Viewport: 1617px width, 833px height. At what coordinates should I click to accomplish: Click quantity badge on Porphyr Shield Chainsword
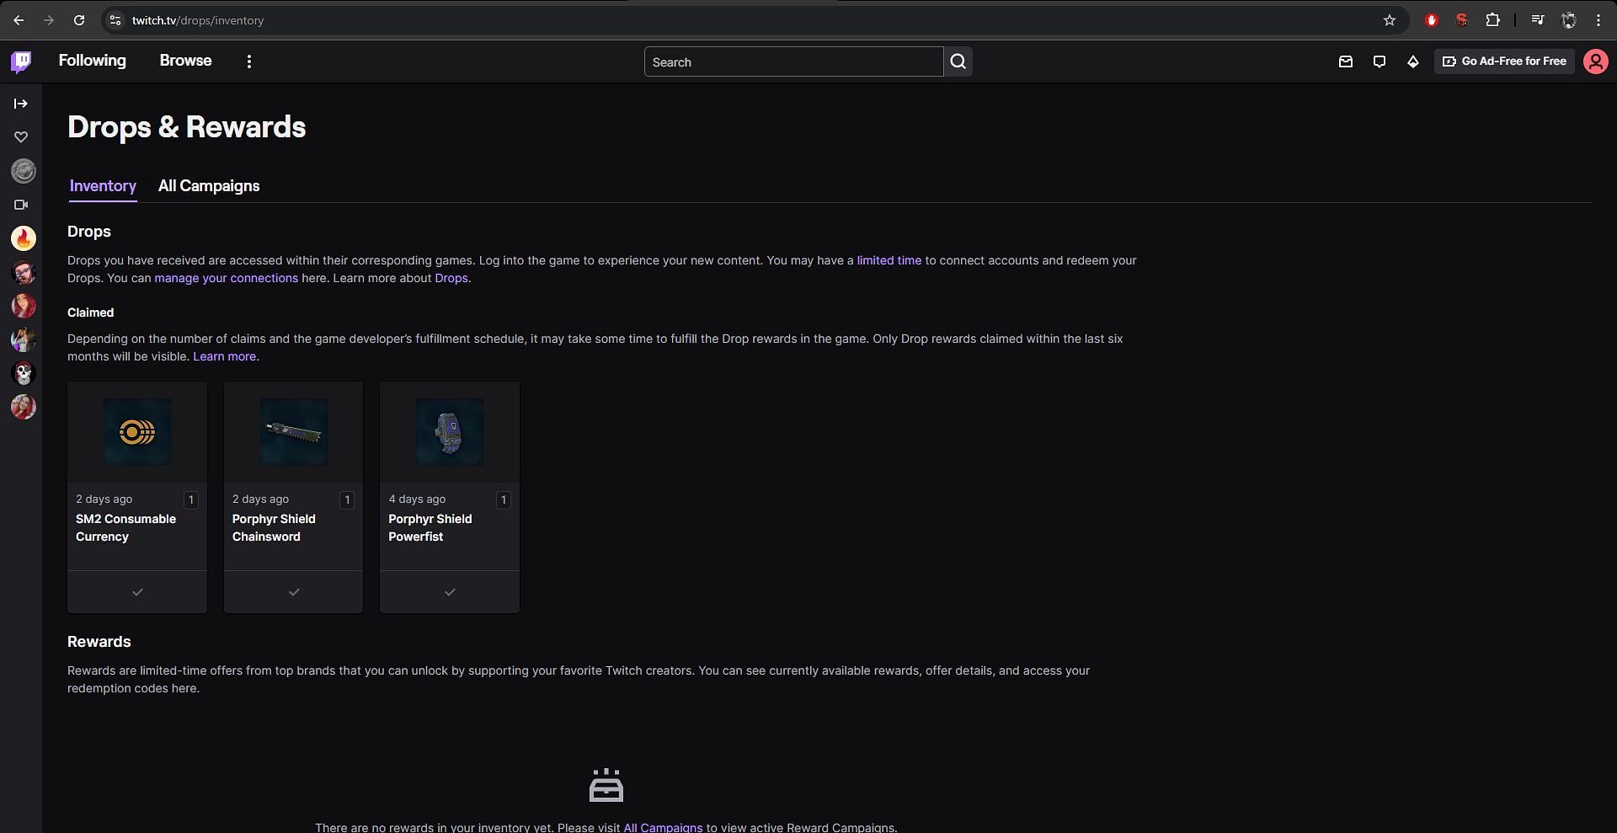[347, 500]
